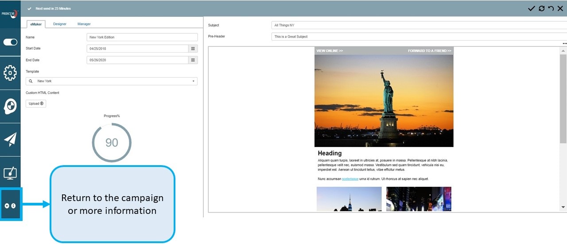Click the Upload button
This screenshot has width=567, height=244.
tap(36, 104)
